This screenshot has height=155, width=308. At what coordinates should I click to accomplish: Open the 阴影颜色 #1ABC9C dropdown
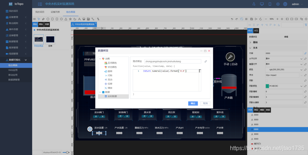(x=284, y=86)
